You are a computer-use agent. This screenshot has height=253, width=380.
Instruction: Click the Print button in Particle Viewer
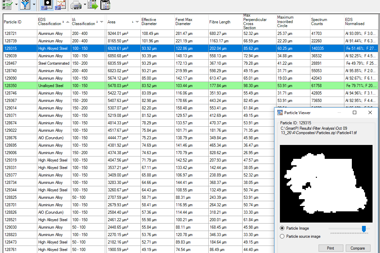click(x=330, y=248)
